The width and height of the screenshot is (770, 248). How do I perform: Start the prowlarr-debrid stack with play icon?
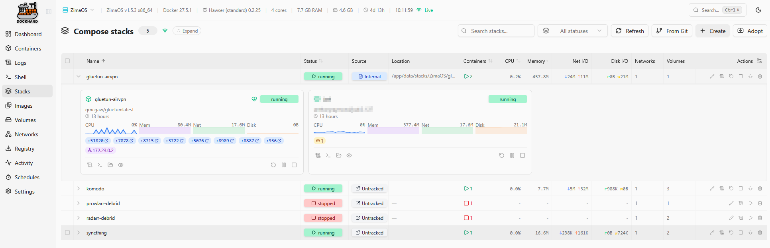coord(750,203)
